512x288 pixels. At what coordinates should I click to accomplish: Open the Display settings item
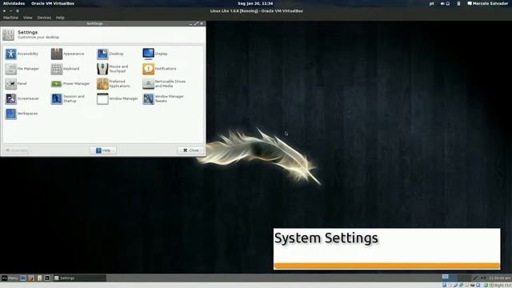155,54
